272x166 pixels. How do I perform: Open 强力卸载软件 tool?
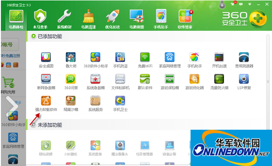coord(46,103)
